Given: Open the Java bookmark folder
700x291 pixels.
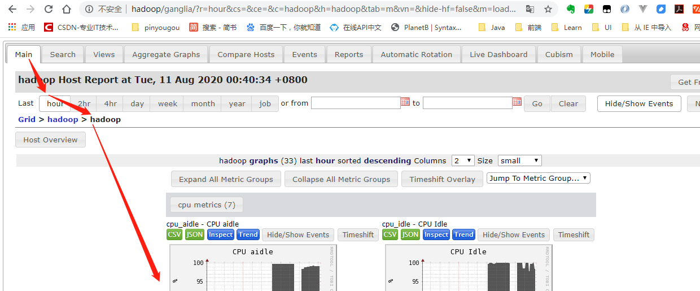Looking at the screenshot, I should pos(491,27).
